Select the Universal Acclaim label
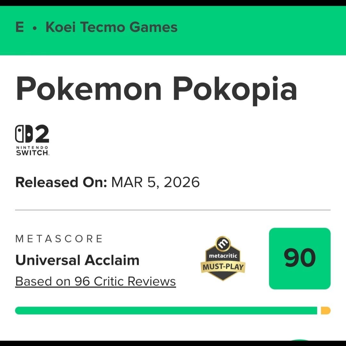The image size is (346, 346). tap(77, 260)
